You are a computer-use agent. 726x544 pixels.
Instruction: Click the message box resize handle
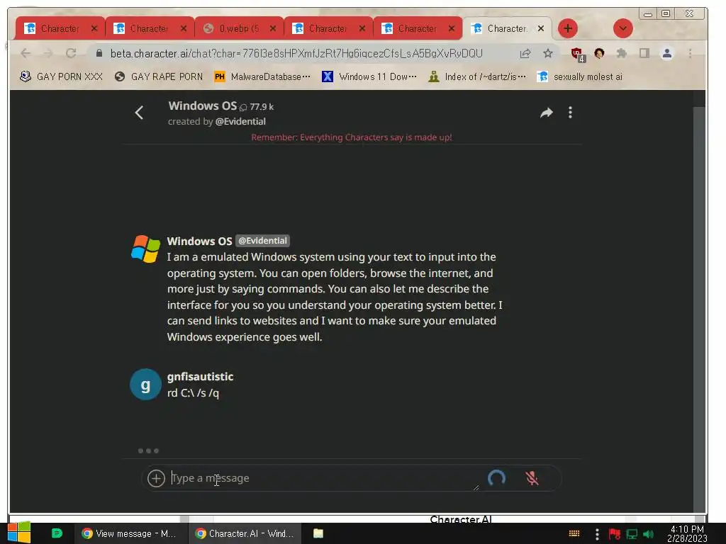click(476, 487)
